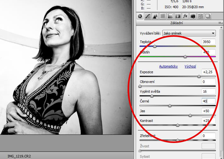Screen dimensions: 224x159
Task: Click the Vyplnit světla value field
Action: click(x=209, y=91)
